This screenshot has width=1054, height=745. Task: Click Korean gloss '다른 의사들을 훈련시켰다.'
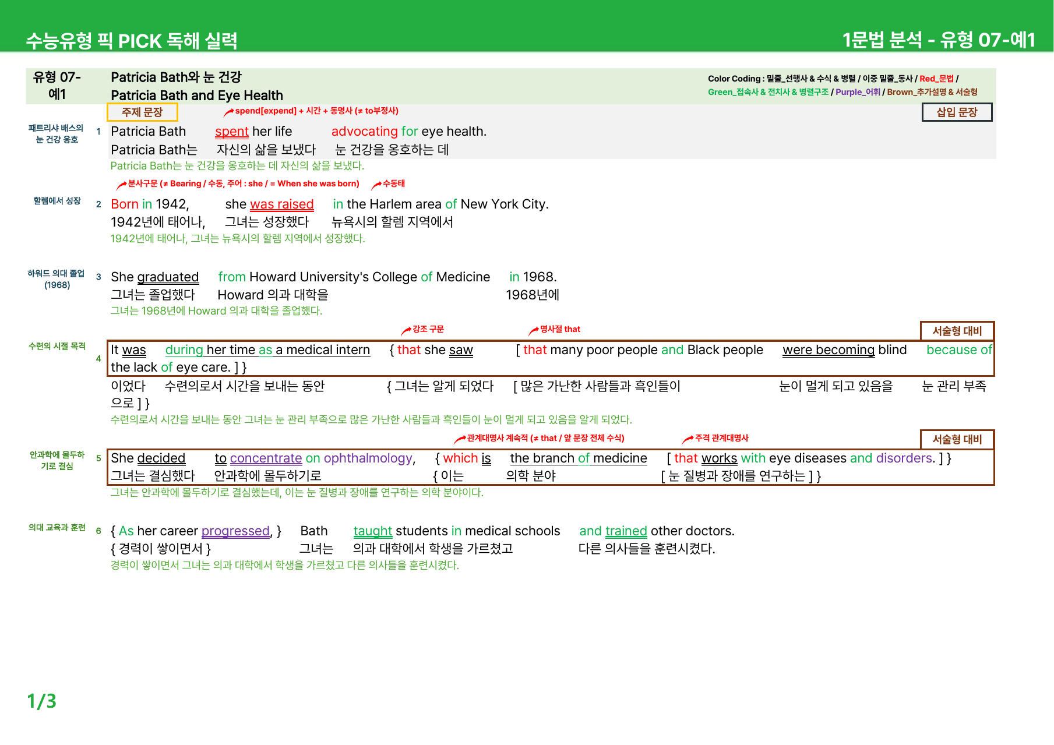[647, 549]
